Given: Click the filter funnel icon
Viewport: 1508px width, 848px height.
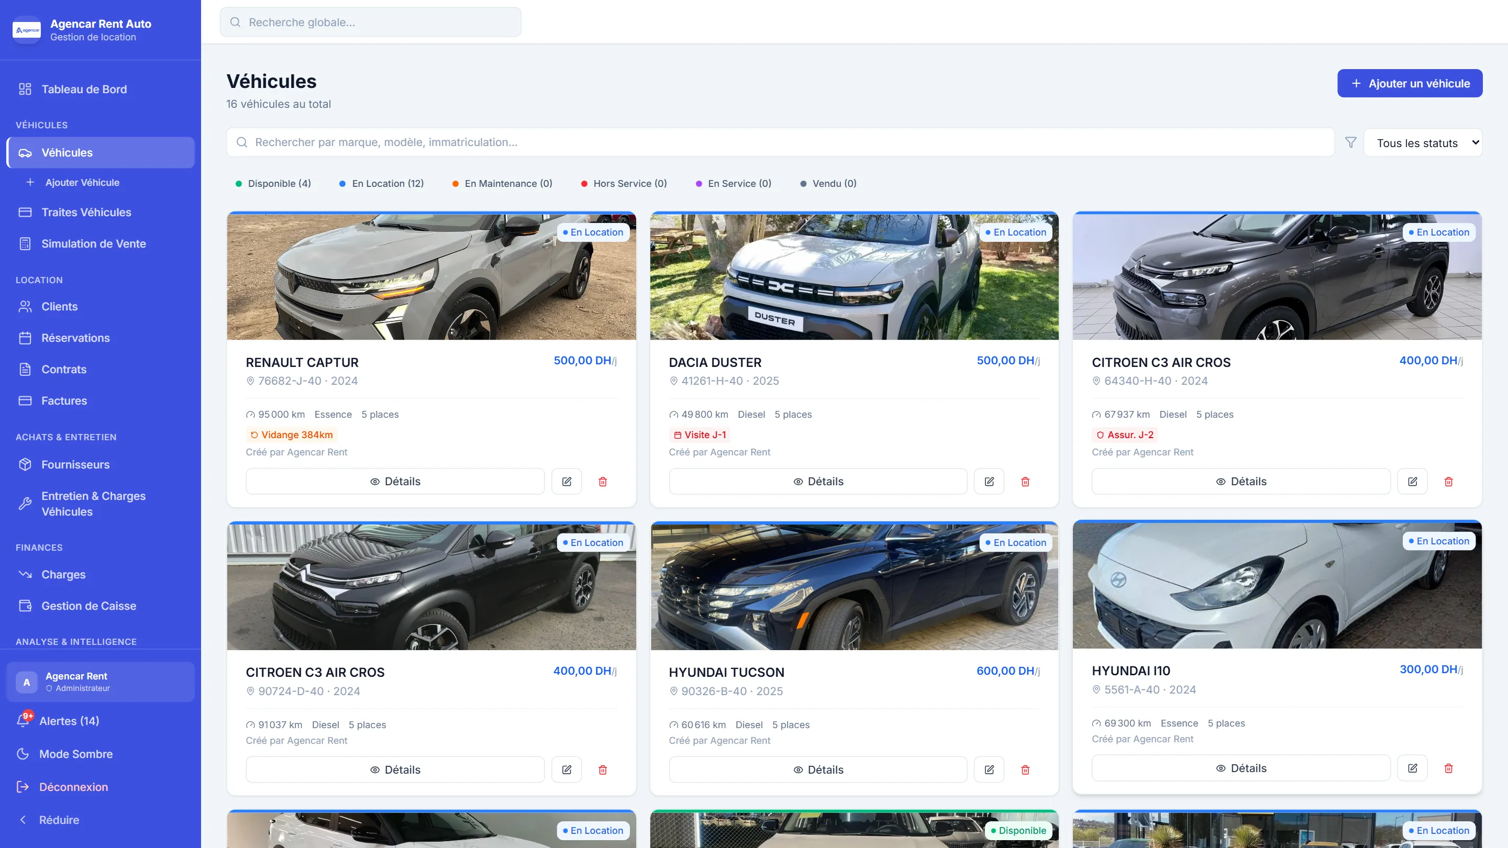Looking at the screenshot, I should (x=1350, y=142).
